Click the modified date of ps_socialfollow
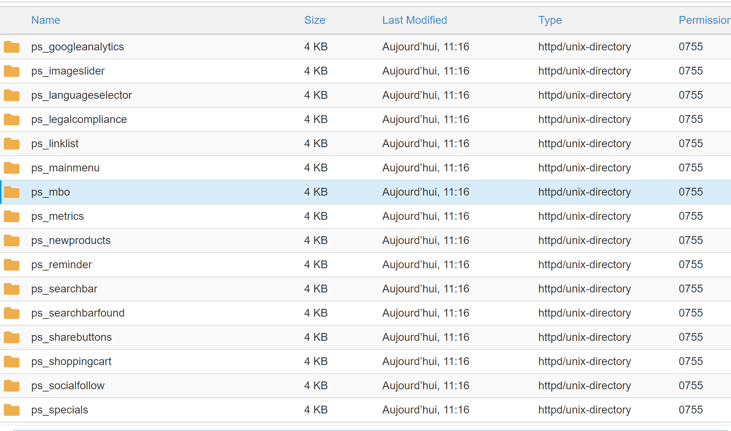 [x=426, y=386]
